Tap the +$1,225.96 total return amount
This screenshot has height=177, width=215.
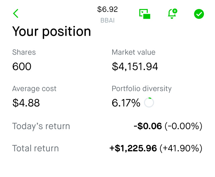[x=133, y=148]
